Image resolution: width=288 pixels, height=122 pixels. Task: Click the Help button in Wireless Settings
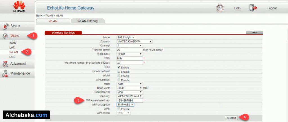coord(254,33)
